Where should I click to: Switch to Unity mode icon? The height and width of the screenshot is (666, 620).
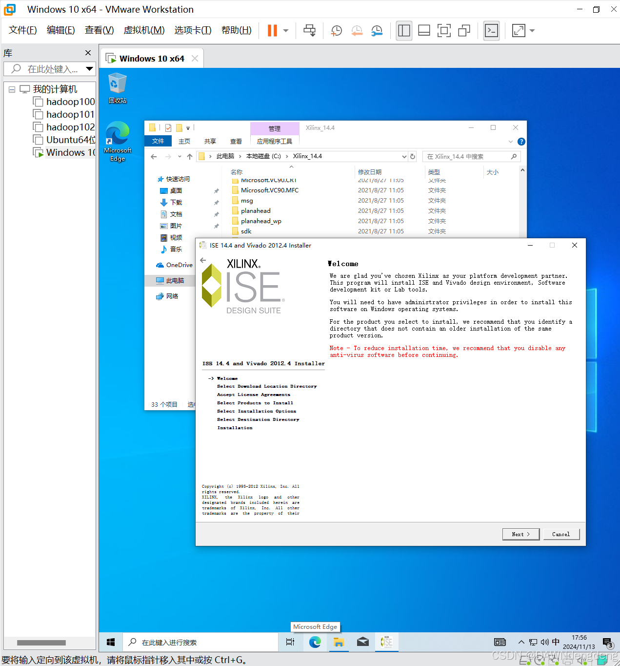(464, 30)
